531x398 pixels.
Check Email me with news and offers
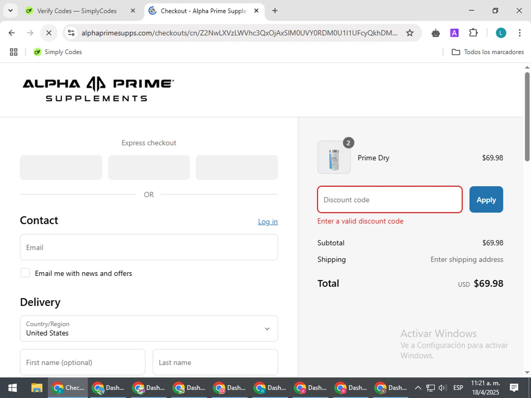25,273
